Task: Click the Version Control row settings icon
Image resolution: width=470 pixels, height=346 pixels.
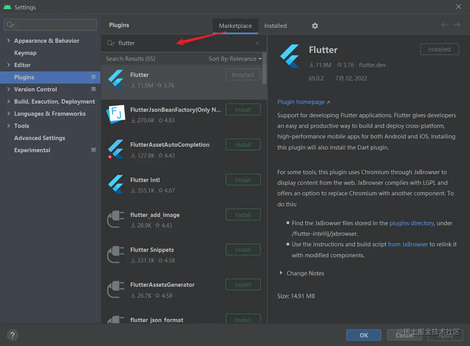Action: tap(93, 89)
